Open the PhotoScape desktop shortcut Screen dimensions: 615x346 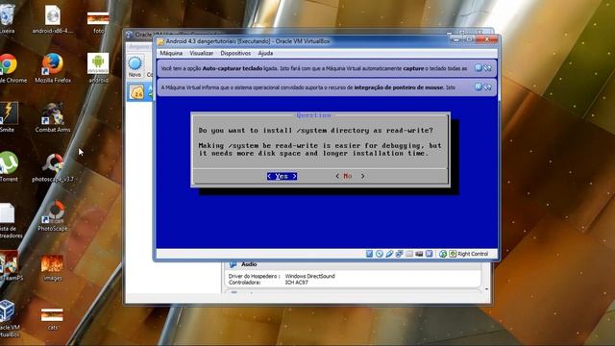coord(53,216)
